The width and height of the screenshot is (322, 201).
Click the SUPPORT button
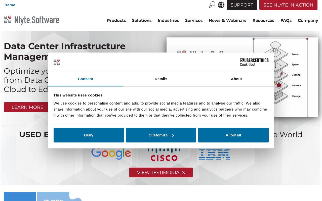tap(242, 5)
